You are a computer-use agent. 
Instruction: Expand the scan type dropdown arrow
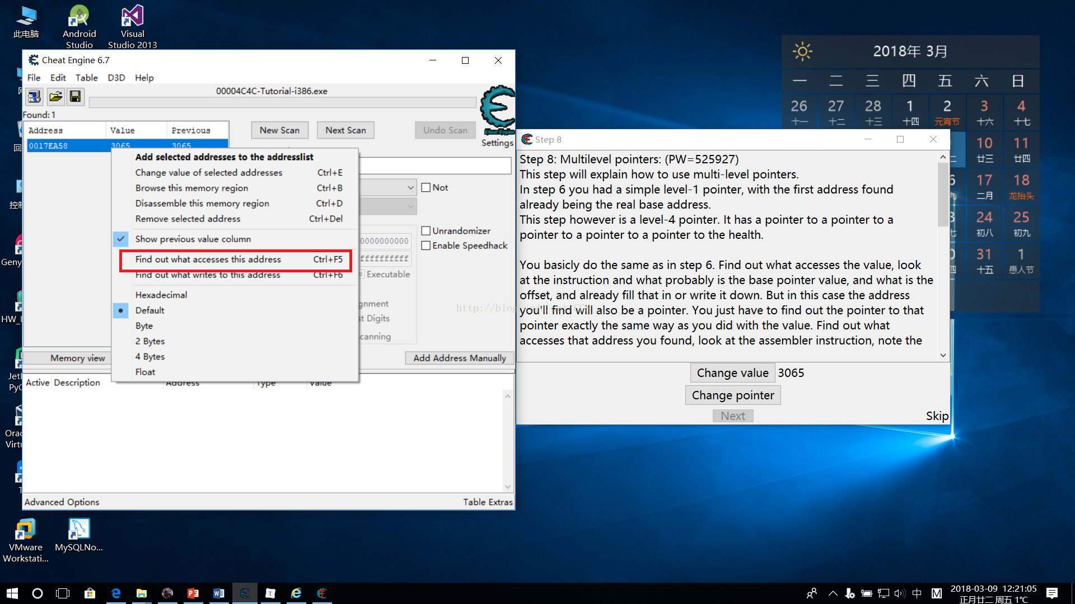[x=410, y=188]
